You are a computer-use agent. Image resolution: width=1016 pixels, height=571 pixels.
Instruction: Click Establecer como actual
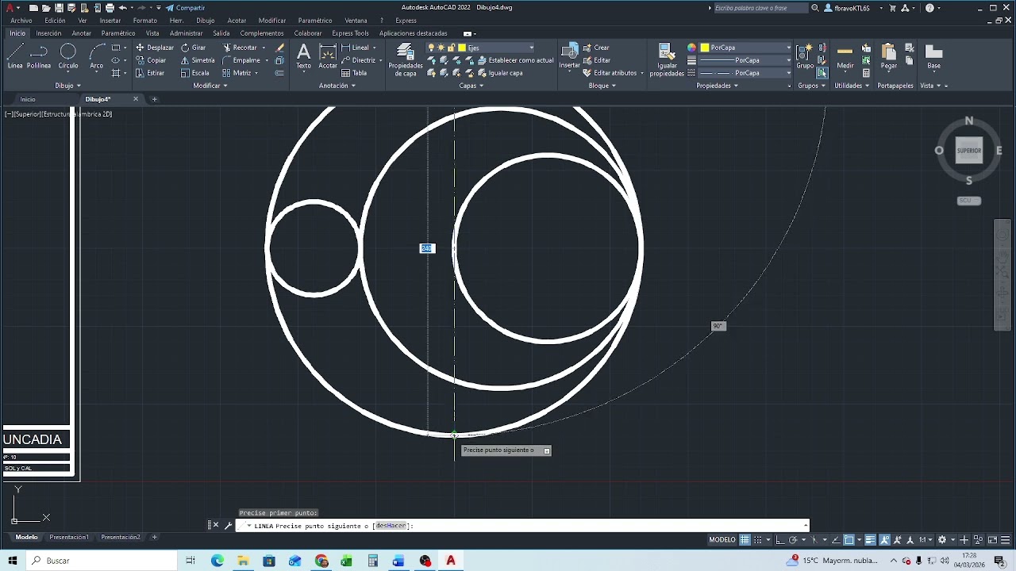[x=516, y=60]
